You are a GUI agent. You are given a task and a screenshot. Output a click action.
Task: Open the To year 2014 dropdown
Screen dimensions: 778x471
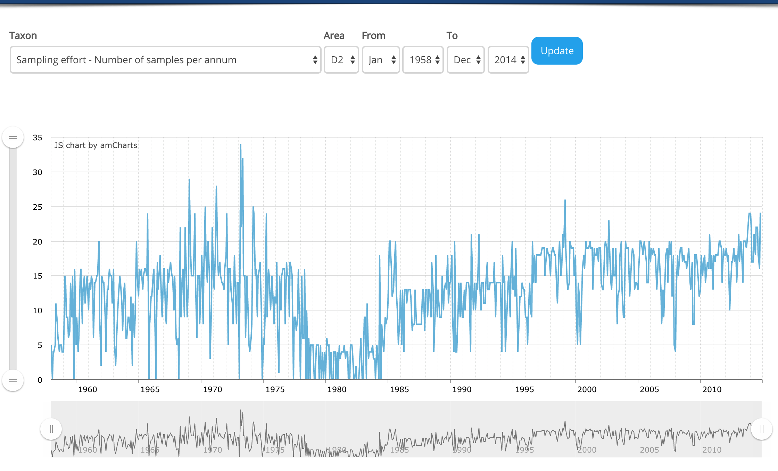[508, 60]
